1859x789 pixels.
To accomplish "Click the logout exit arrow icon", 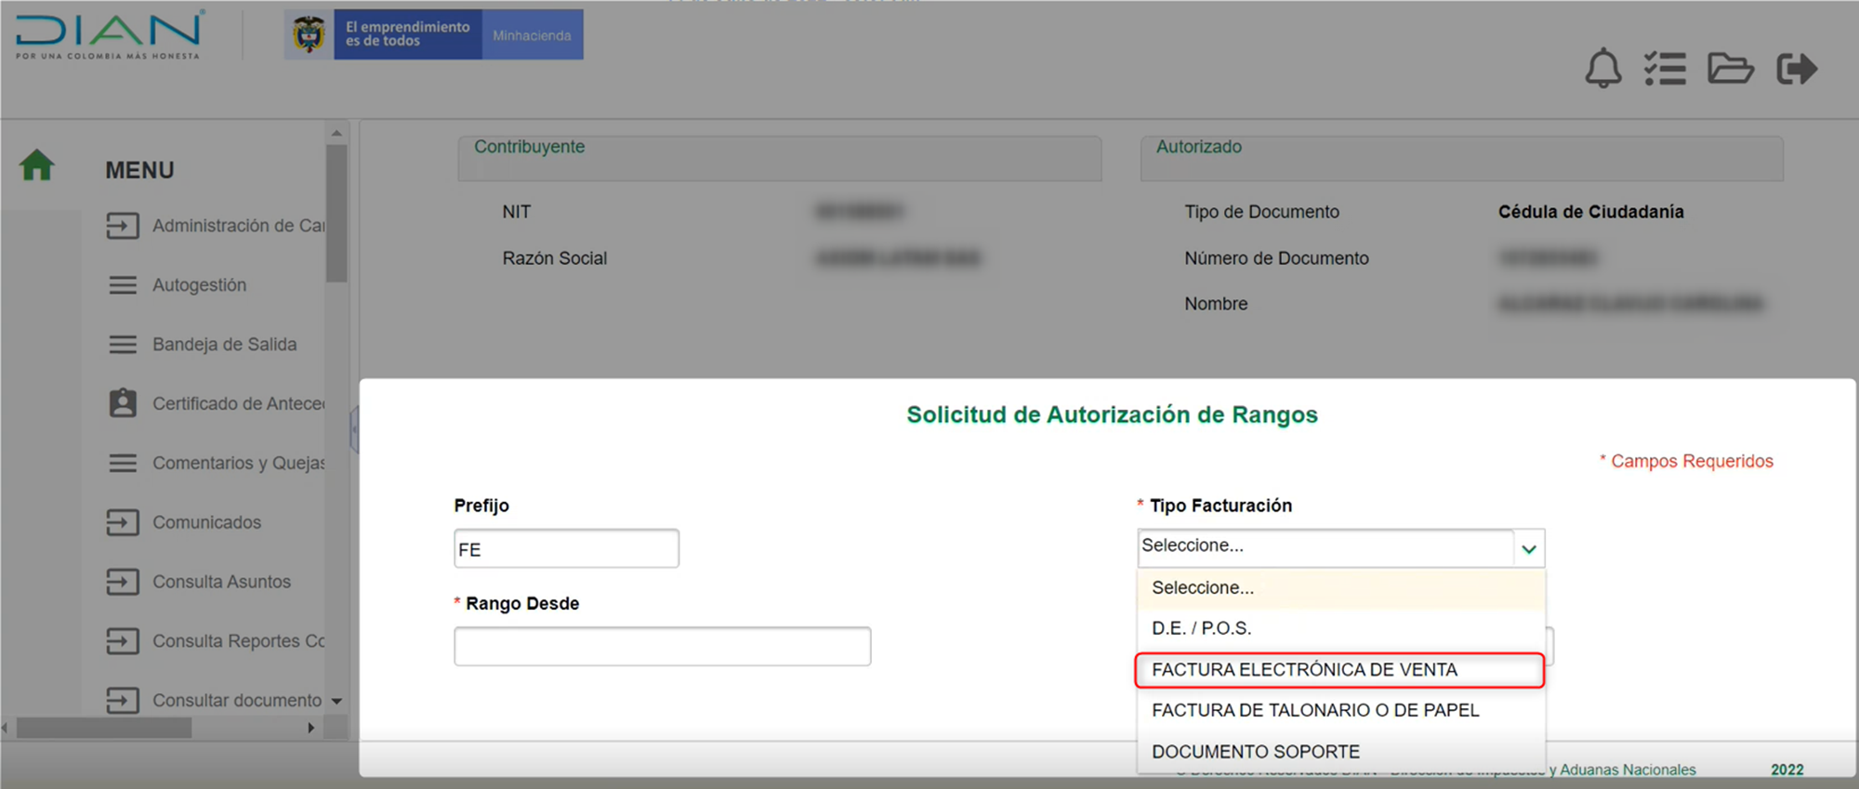I will (x=1796, y=69).
